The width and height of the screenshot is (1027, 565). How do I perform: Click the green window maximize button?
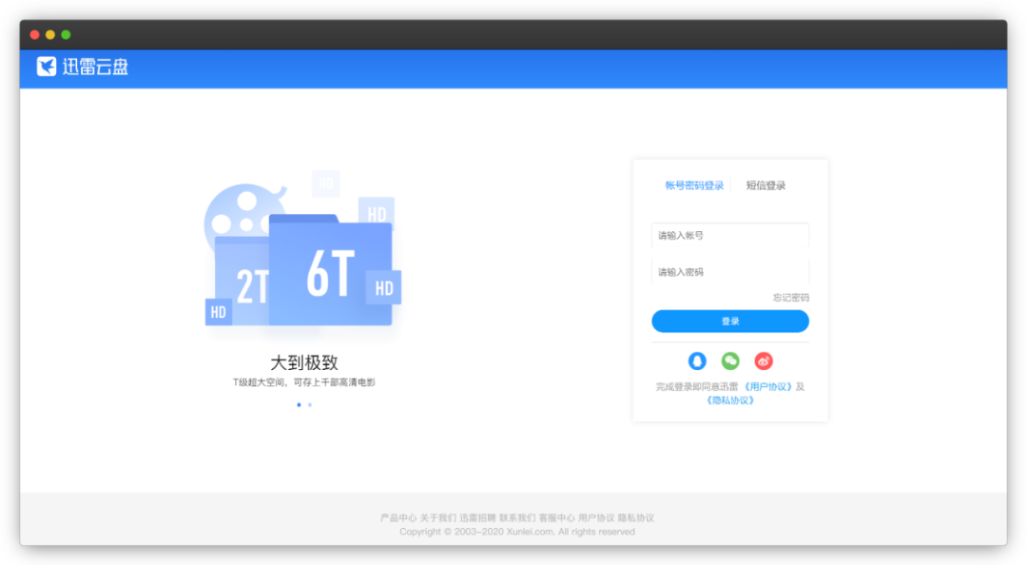67,35
